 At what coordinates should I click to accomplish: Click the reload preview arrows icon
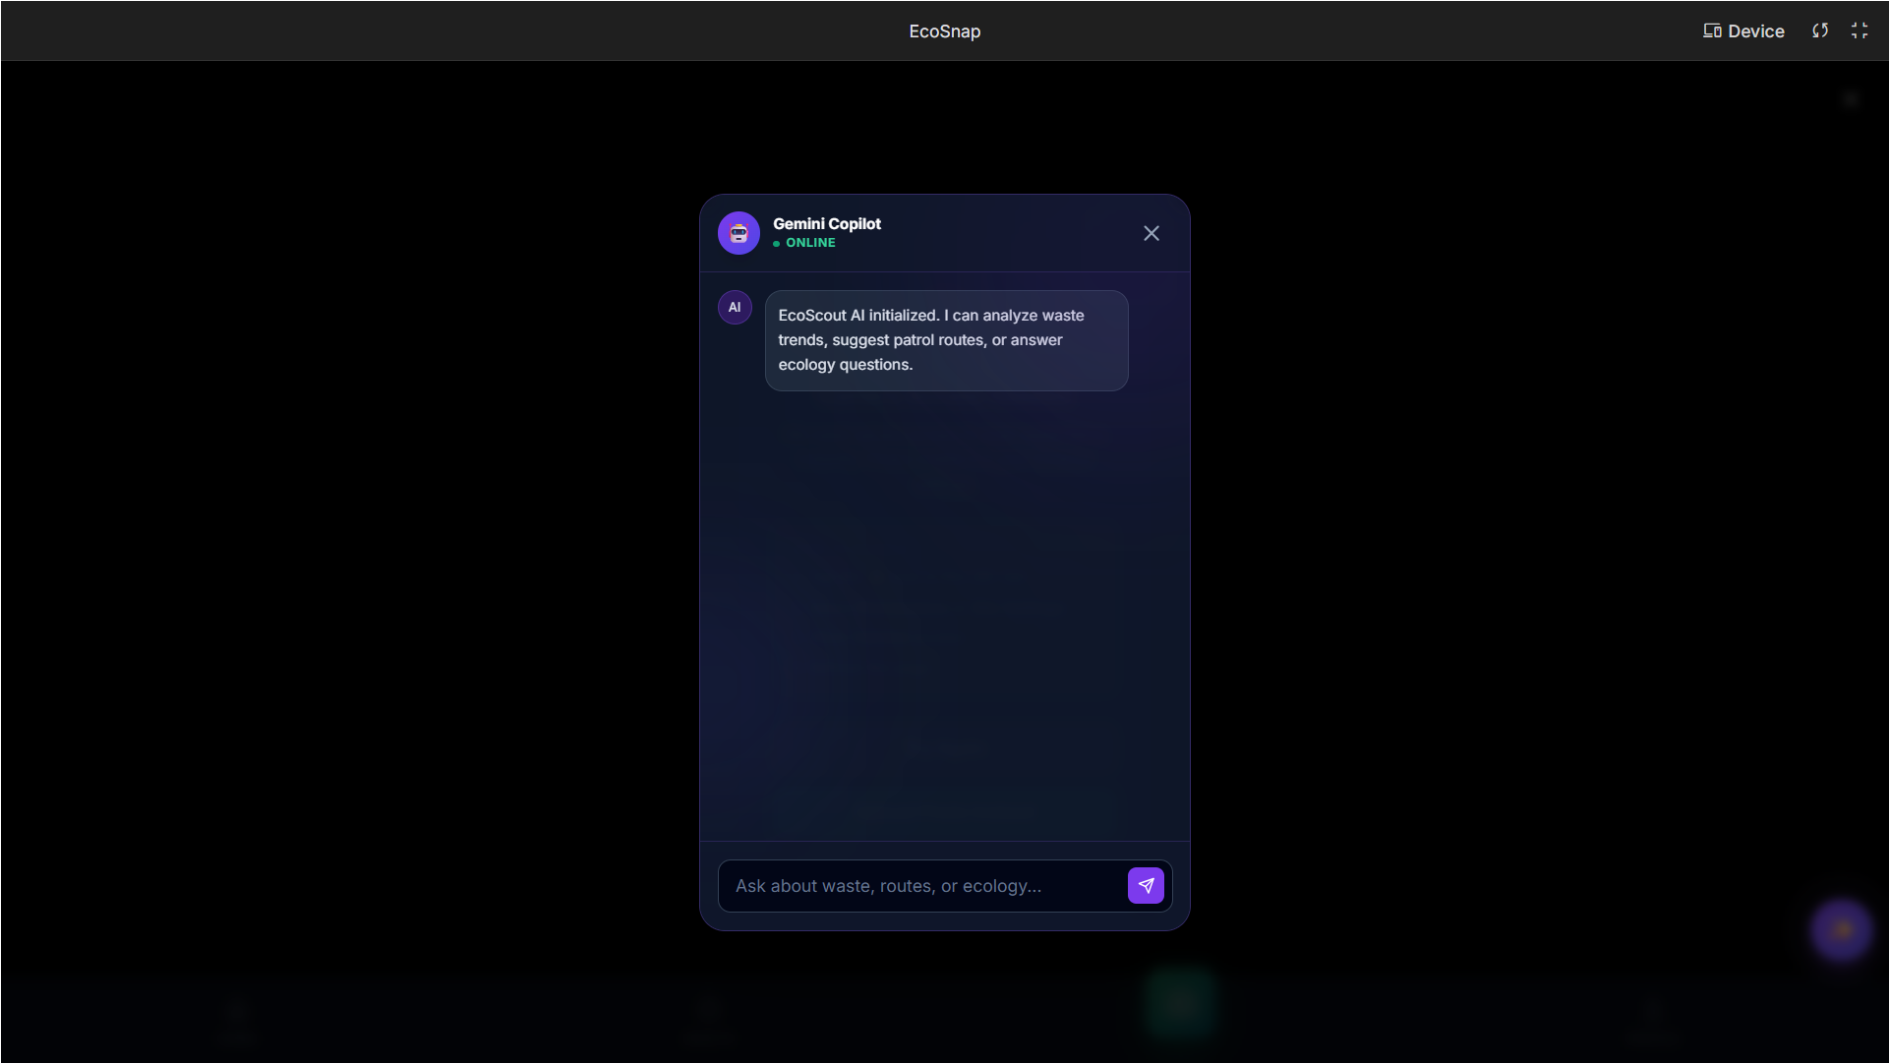[x=1820, y=31]
